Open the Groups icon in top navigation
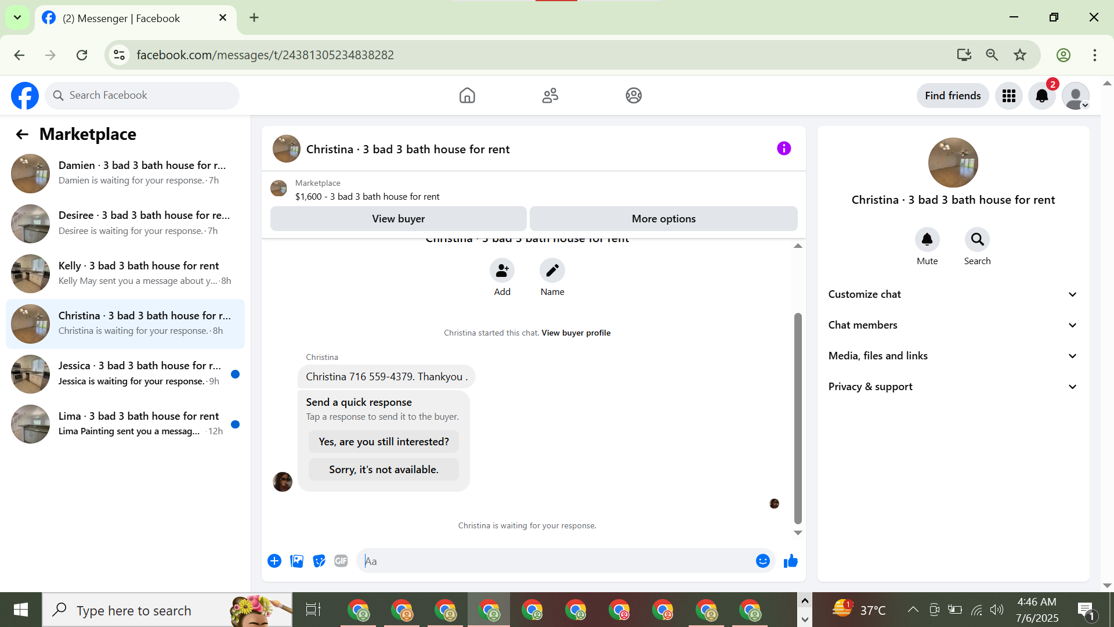The width and height of the screenshot is (1114, 627). coord(634,96)
